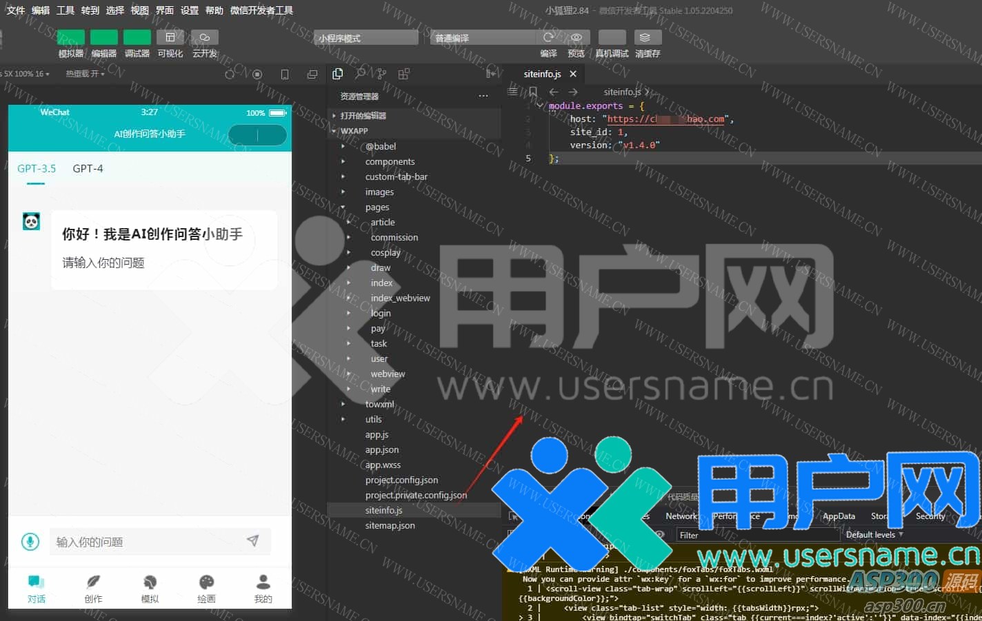Image resolution: width=982 pixels, height=621 pixels.
Task: Open the device zoom dropdown (100% 16)
Action: (26, 74)
